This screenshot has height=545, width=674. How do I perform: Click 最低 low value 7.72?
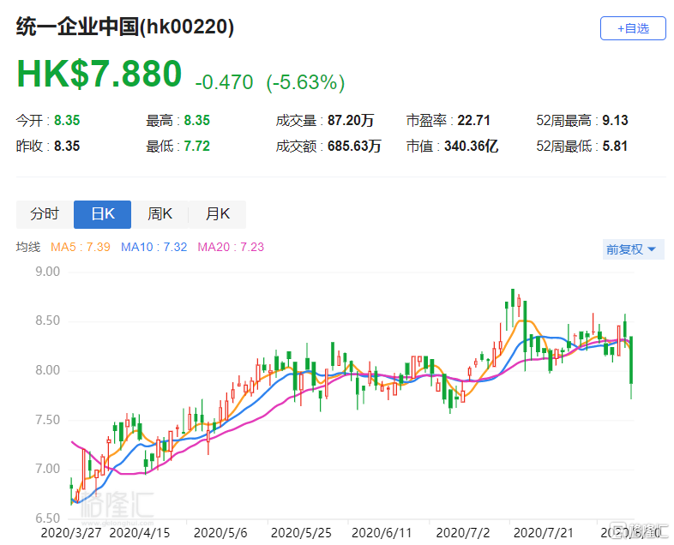click(197, 146)
